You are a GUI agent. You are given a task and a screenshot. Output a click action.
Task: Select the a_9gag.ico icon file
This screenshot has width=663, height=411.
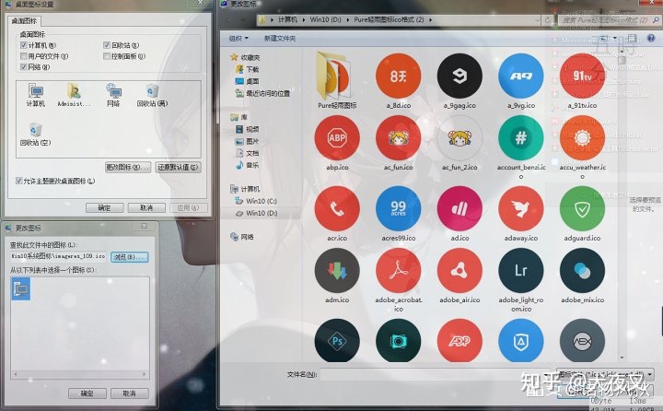[459, 76]
